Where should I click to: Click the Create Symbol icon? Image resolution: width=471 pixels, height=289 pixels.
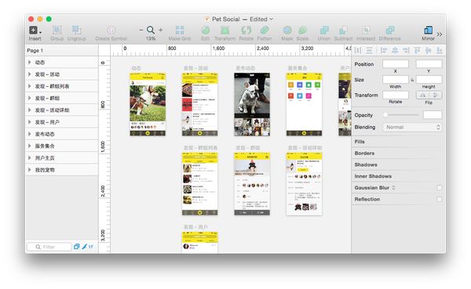111,30
